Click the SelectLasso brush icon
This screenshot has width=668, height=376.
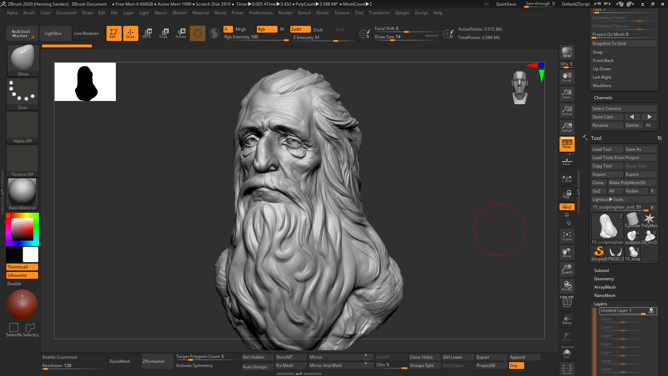(31, 330)
